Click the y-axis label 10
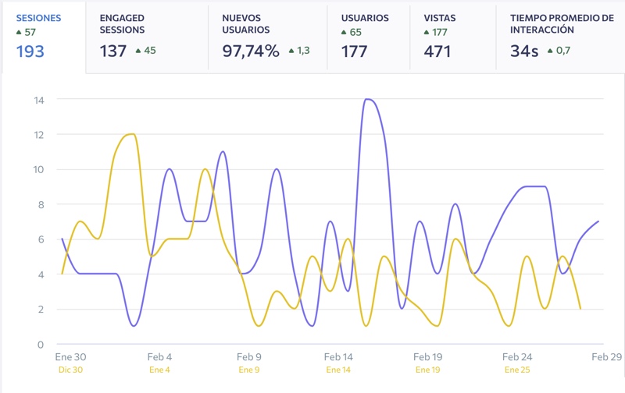This screenshot has width=625, height=393. click(38, 169)
